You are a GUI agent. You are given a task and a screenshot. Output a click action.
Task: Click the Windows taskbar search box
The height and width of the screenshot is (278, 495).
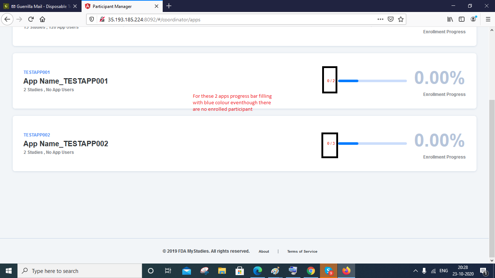pyautogui.click(x=80, y=271)
